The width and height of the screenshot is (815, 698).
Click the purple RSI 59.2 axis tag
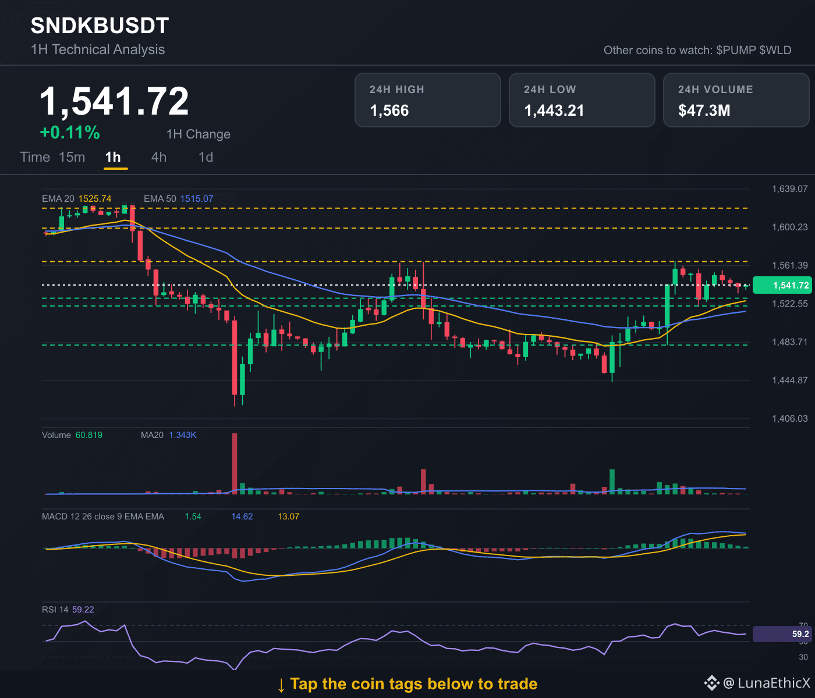tap(781, 634)
